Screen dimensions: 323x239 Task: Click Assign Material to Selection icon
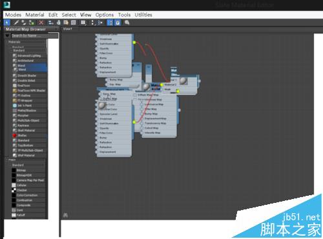(x=32, y=23)
